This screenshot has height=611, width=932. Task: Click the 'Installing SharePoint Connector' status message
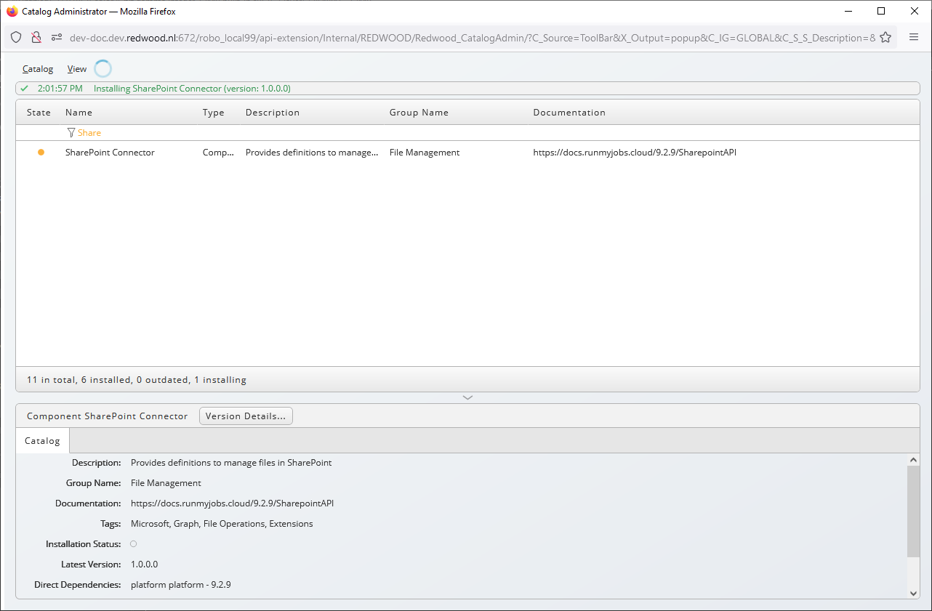192,89
